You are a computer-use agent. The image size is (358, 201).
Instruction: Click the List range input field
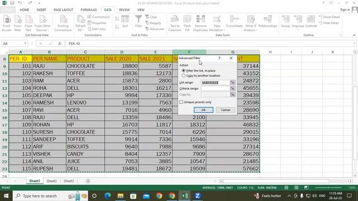(x=215, y=83)
